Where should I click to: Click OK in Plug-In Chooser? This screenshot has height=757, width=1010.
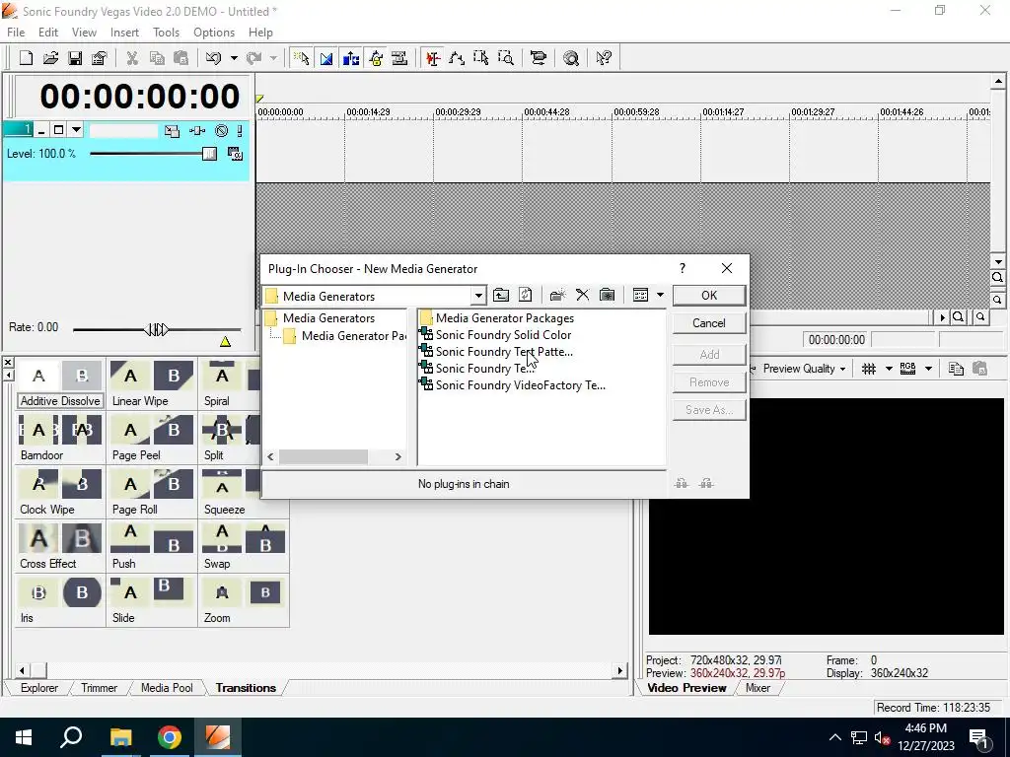709,296
